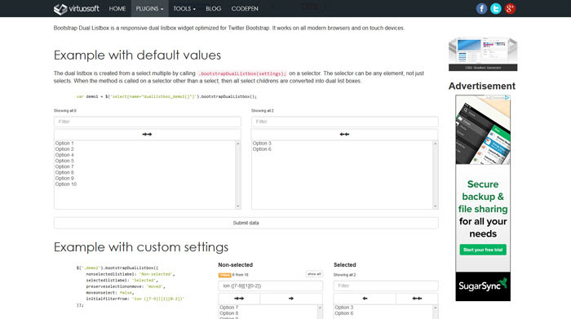Move all options left in default example
Viewport: 571px width, 319px height.
tap(344, 135)
